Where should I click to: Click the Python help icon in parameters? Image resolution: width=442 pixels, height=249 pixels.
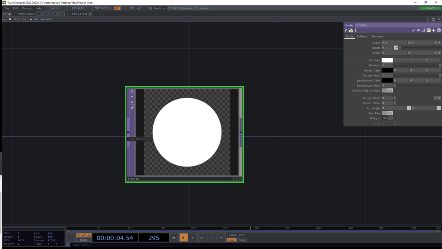coord(351,31)
